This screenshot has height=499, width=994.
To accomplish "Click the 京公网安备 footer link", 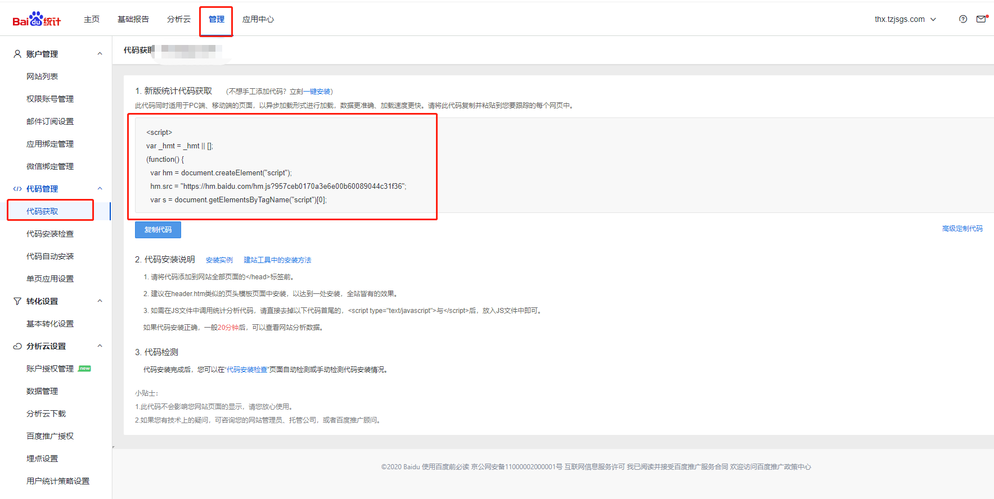I will coord(516,467).
